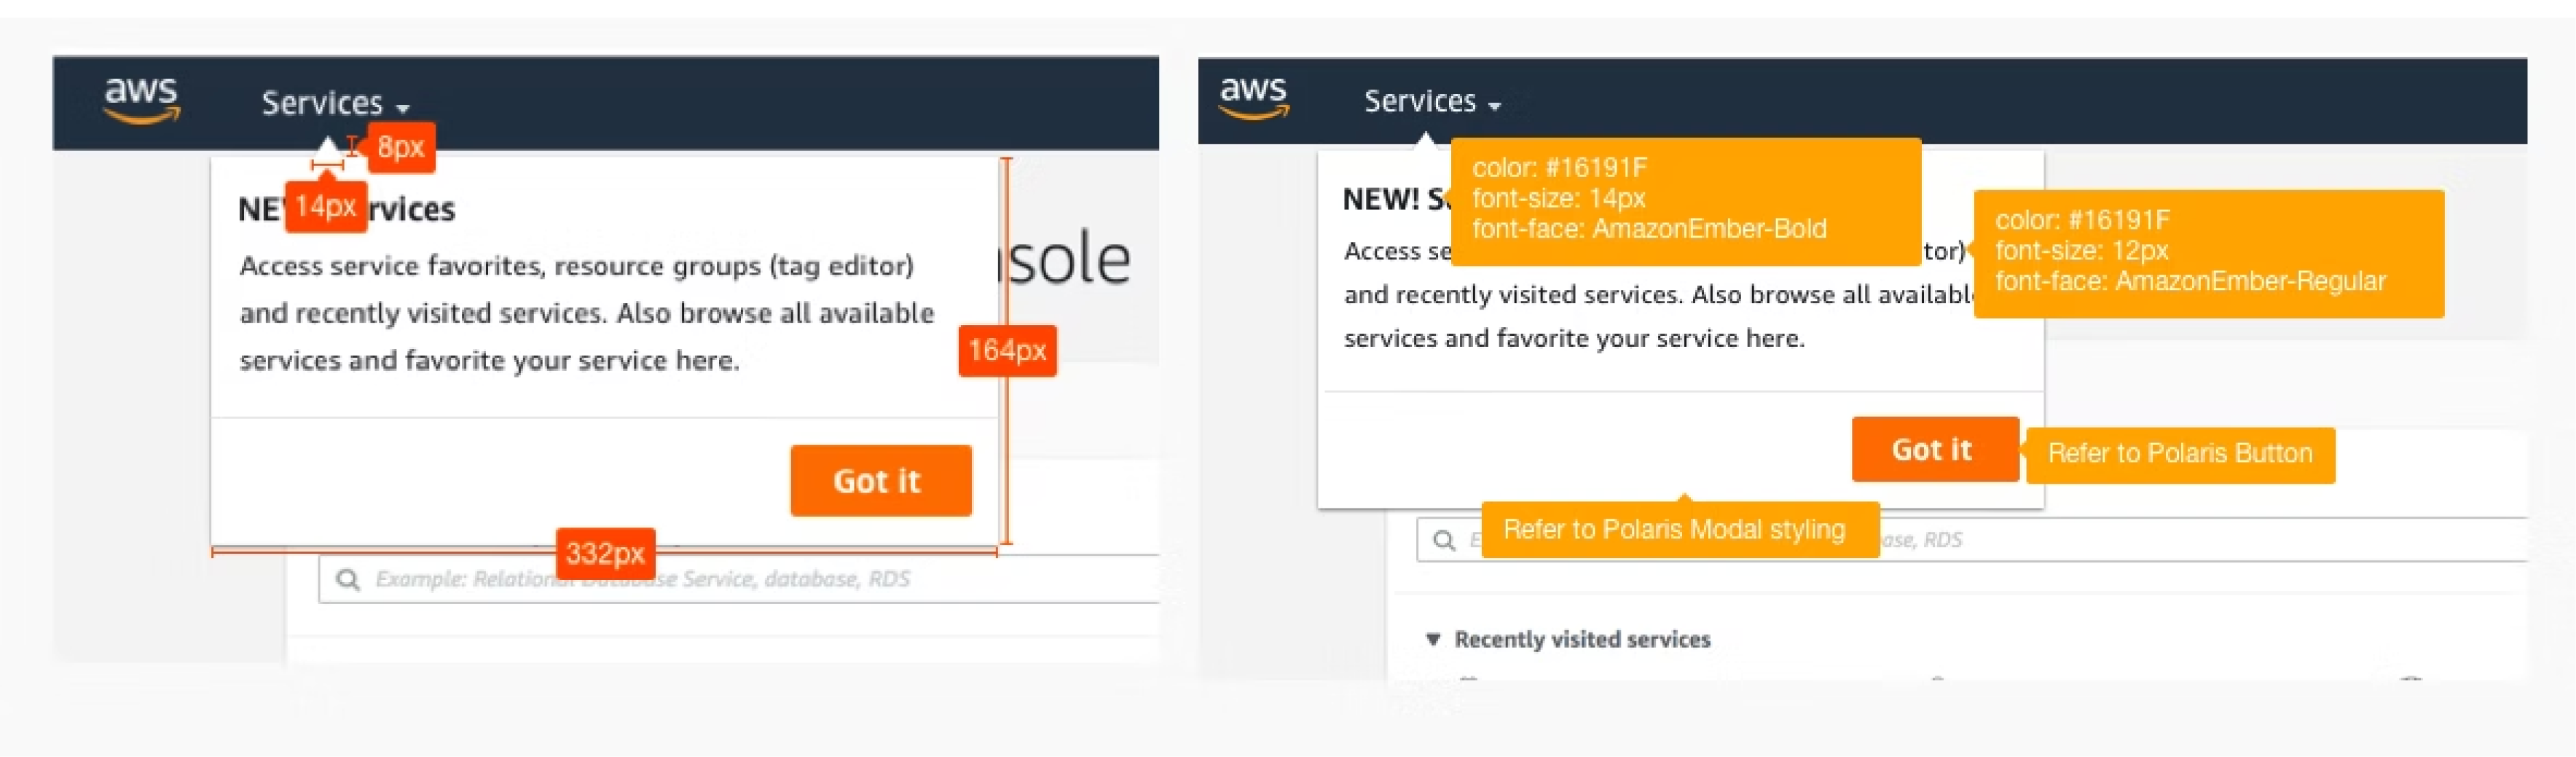The height and width of the screenshot is (757, 2576).
Task: Click Got it next to 'Refer to Polaris Button'
Action: click(x=1934, y=450)
